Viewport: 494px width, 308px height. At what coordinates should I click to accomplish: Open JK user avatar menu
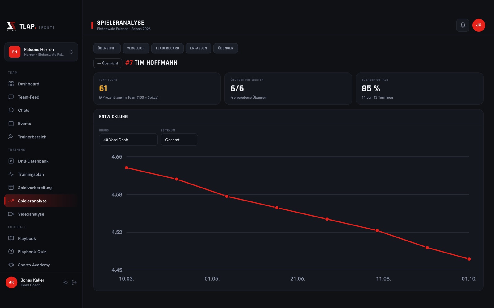click(x=479, y=25)
